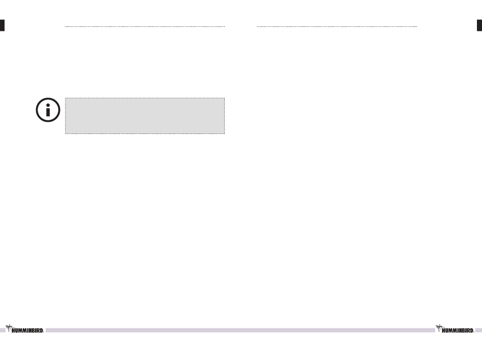The image size is (482, 342).
Task: Click the short lavender strip left of left logo
Action: 3,330
